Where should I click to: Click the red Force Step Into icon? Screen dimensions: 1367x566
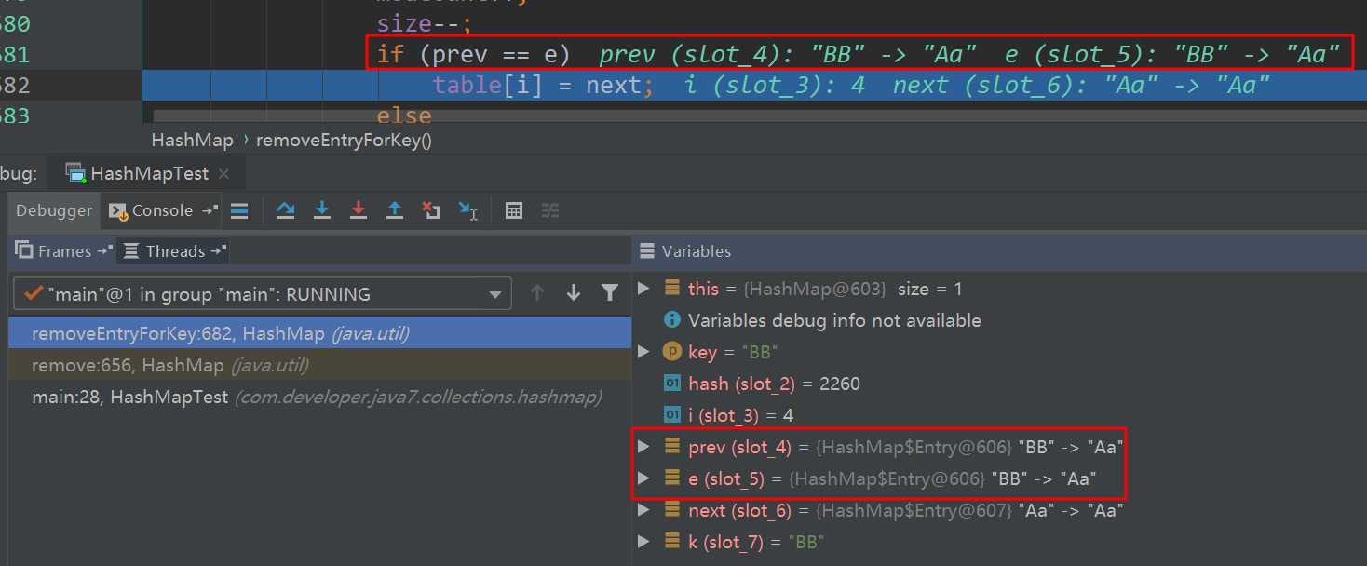[359, 211]
